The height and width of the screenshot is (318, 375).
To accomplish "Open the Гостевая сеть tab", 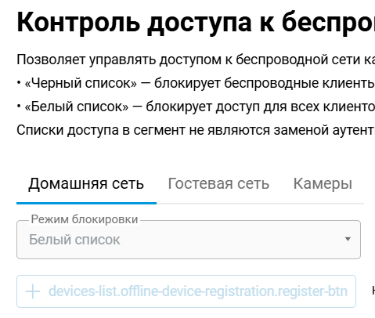I will click(218, 183).
